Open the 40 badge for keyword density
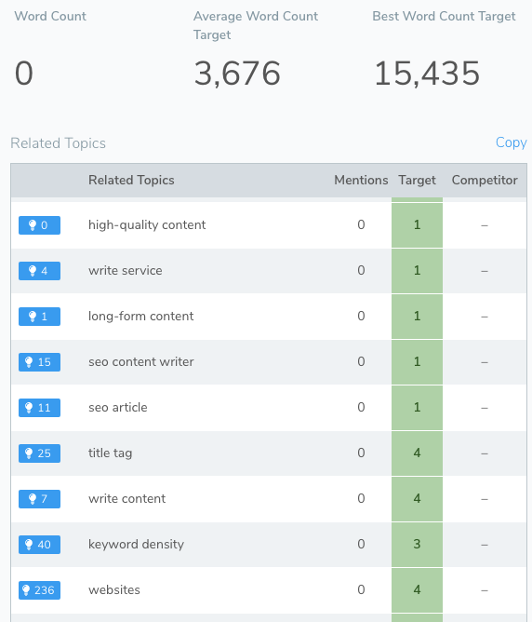Screen dimensions: 532x622 pyautogui.click(x=39, y=545)
